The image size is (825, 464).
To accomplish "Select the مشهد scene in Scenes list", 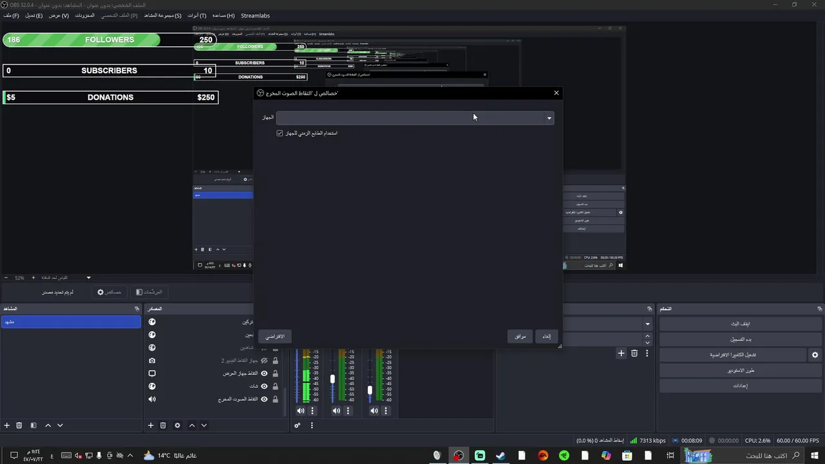I will pyautogui.click(x=71, y=322).
